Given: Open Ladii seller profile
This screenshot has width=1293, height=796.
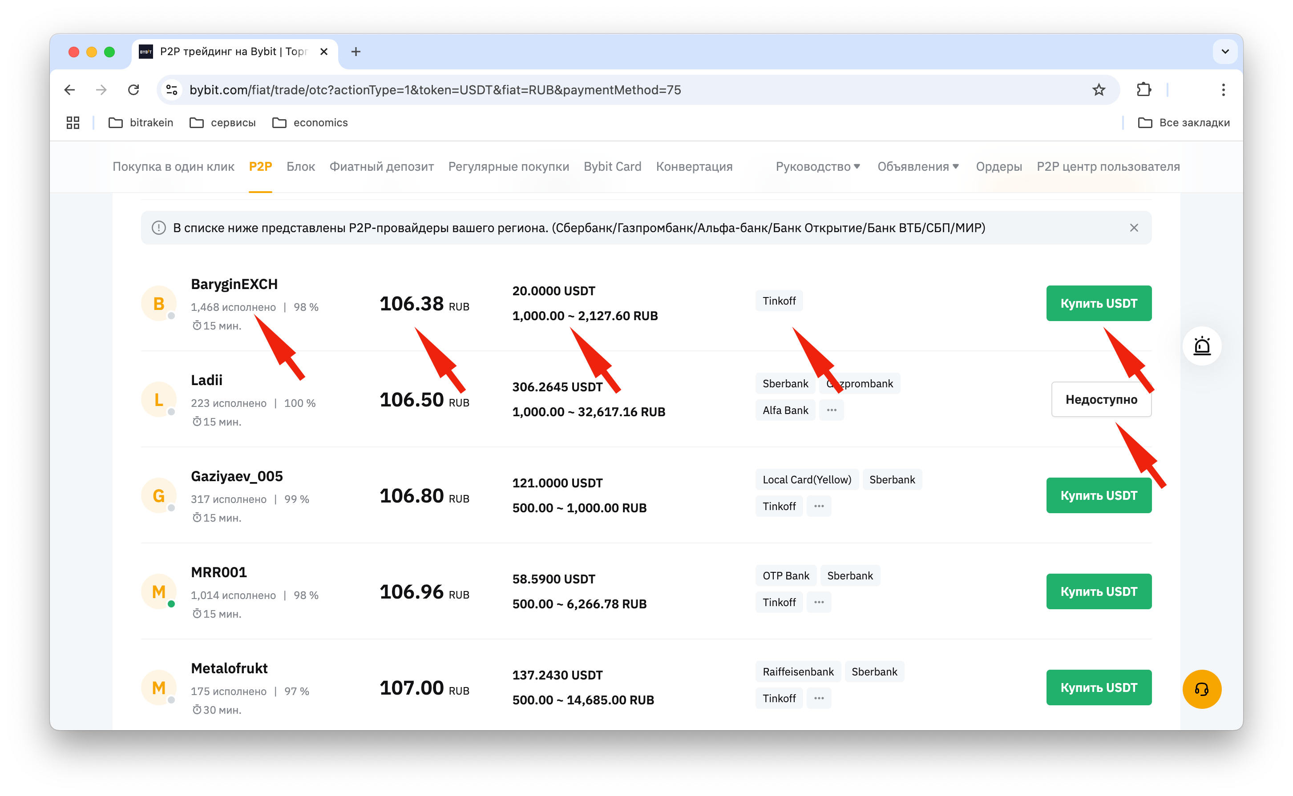Looking at the screenshot, I should click(206, 380).
